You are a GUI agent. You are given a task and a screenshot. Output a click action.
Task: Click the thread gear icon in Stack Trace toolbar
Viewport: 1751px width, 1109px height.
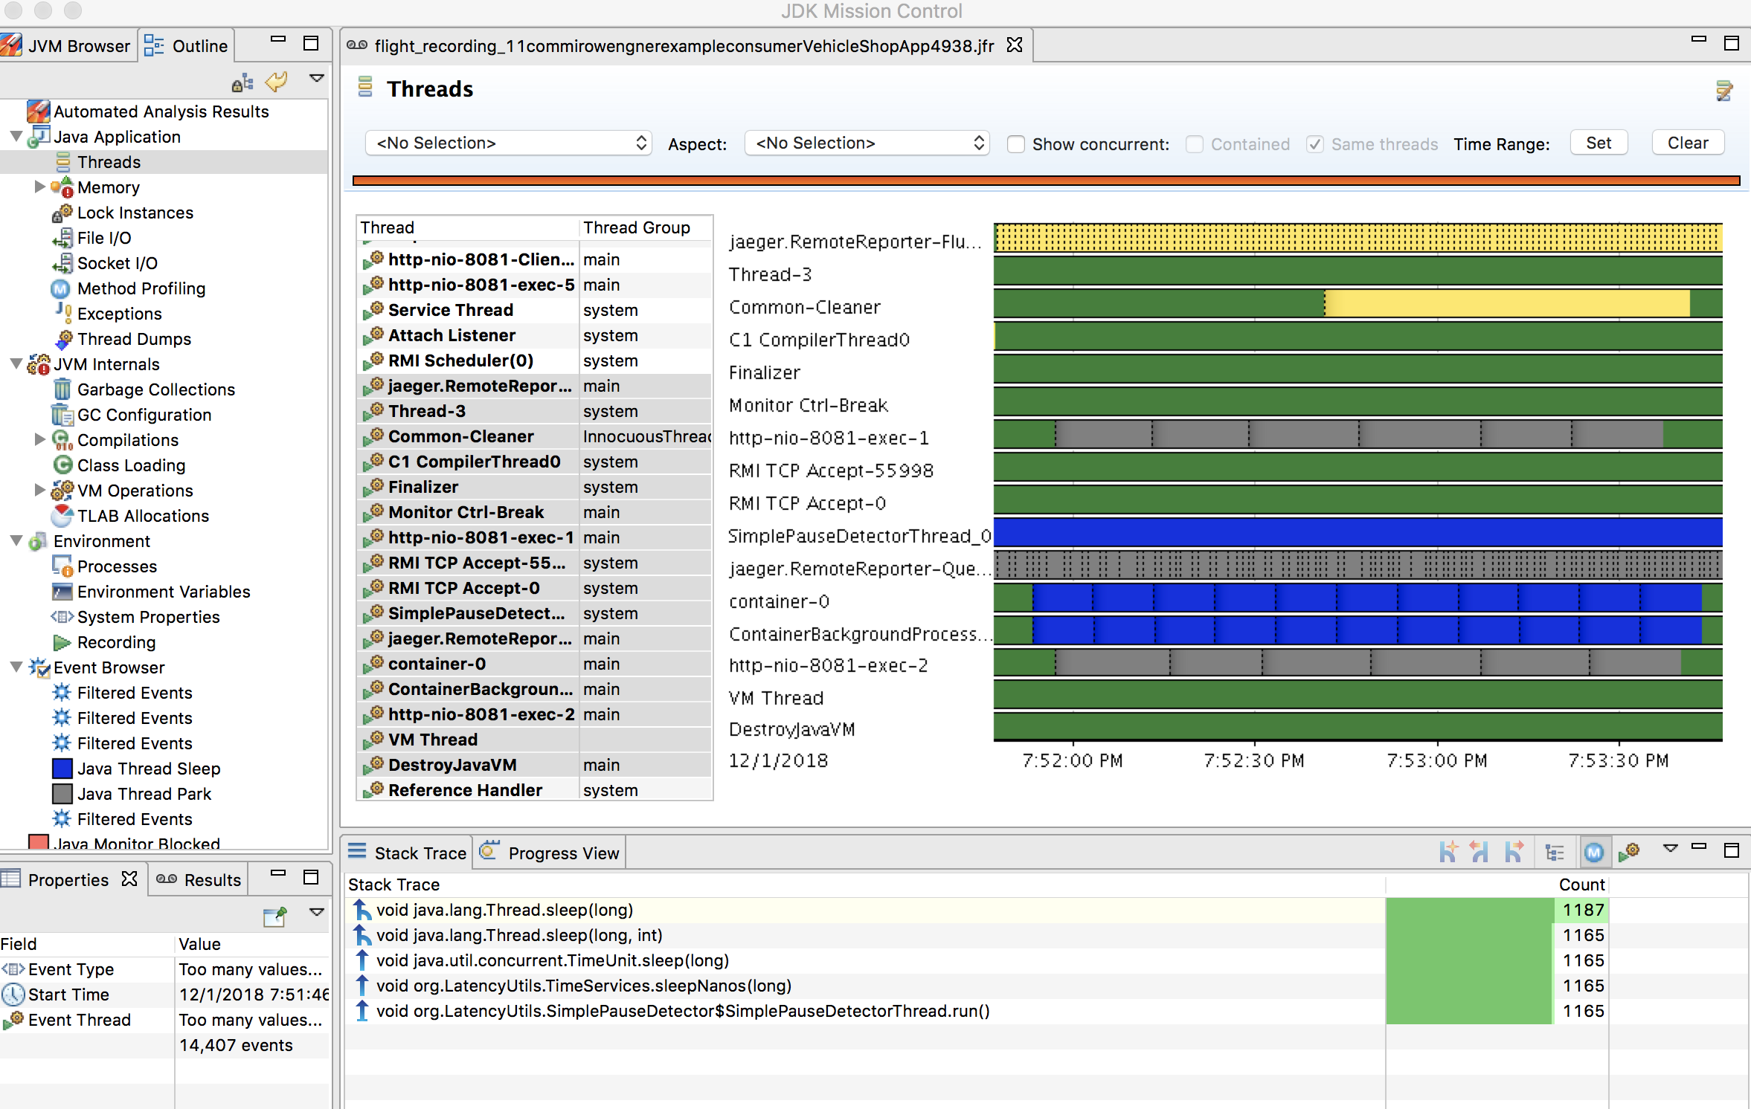pos(1629,853)
